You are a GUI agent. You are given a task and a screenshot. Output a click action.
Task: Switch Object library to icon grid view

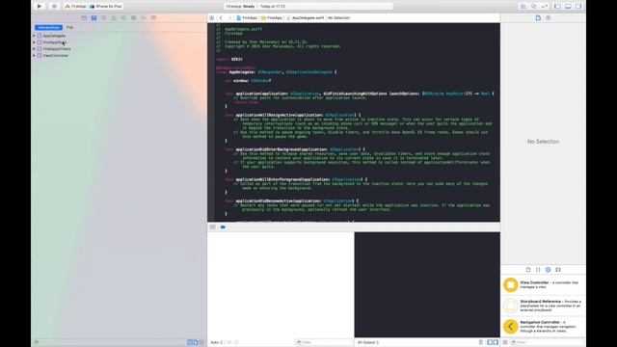coord(505,342)
